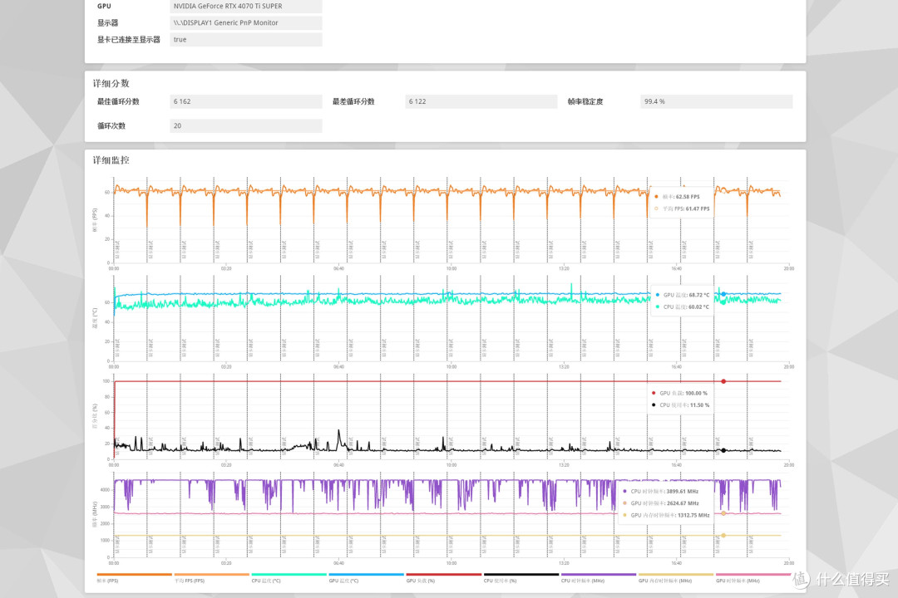Toggle the CPU 时钟频率 (MHz) purple legend series
The image size is (898, 598).
[598, 577]
